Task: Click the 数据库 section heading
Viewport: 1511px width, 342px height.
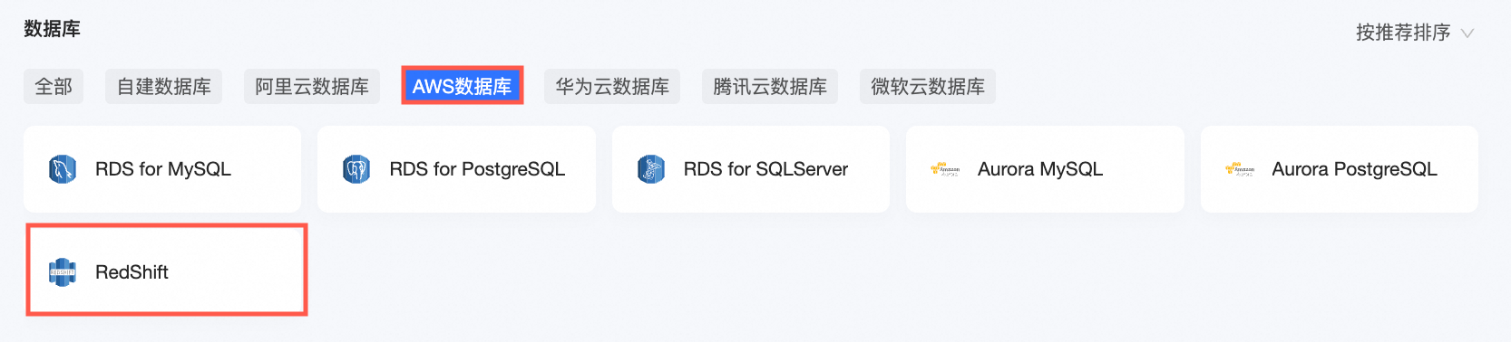Action: tap(52, 29)
